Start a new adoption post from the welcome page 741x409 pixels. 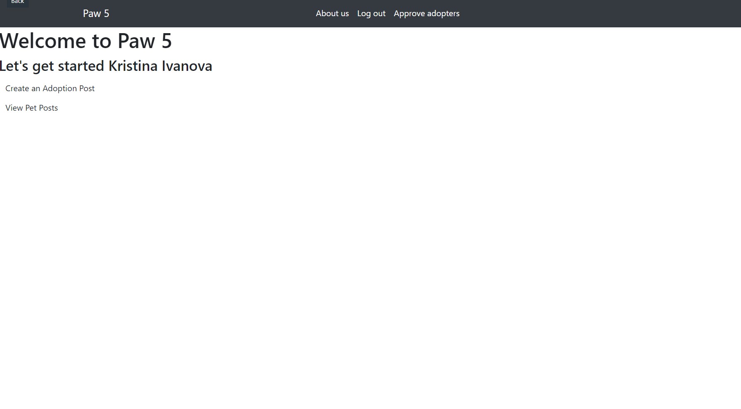coord(50,89)
